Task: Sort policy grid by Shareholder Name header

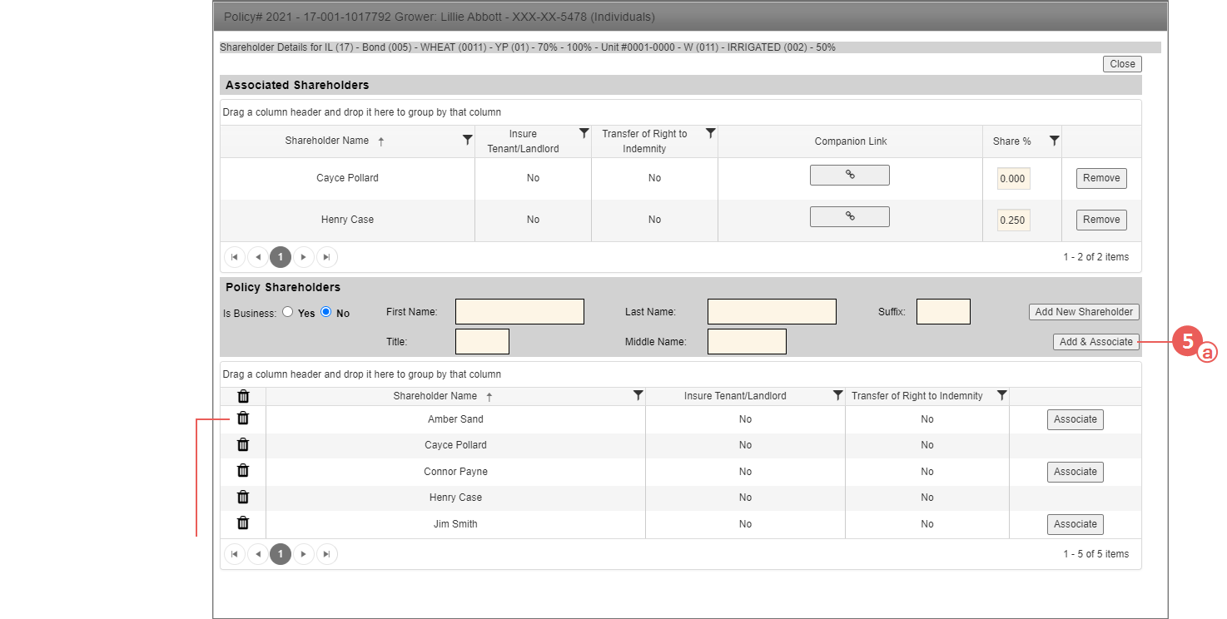Action: coord(435,396)
